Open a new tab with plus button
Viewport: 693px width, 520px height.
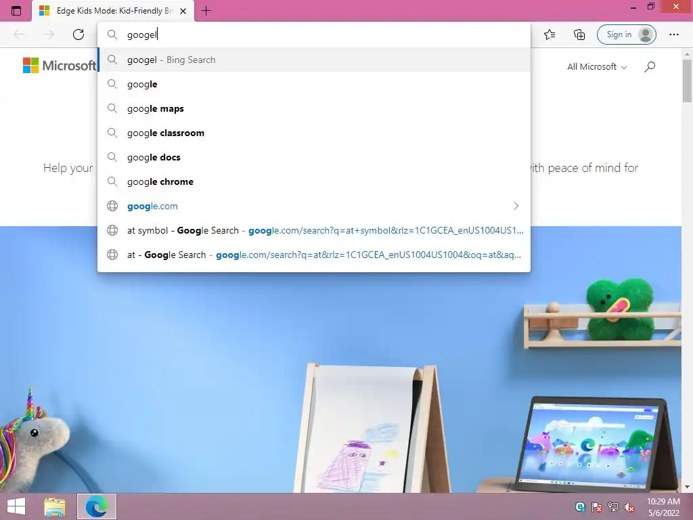(206, 11)
